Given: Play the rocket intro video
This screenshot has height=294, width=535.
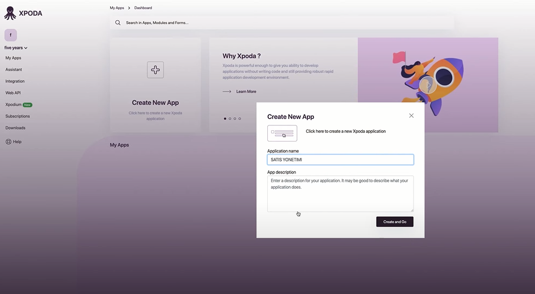Looking at the screenshot, I should tap(428, 85).
